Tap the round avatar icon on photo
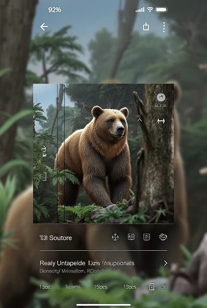The image size is (207, 308). (161, 97)
